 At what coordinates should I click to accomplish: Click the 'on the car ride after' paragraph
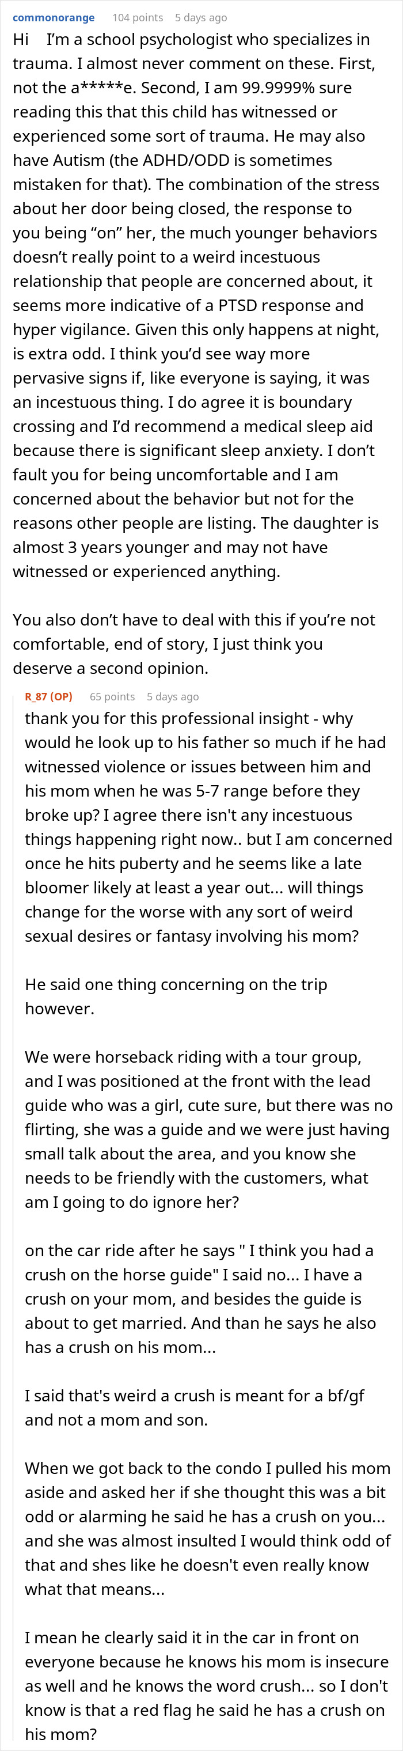pyautogui.click(x=200, y=1298)
